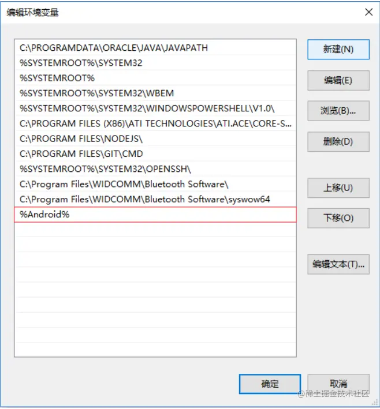Select the C:\PROGRAMDATA\ORACLE\JAVA\JAVAPATH entry
The width and height of the screenshot is (380, 409).
tap(155, 48)
